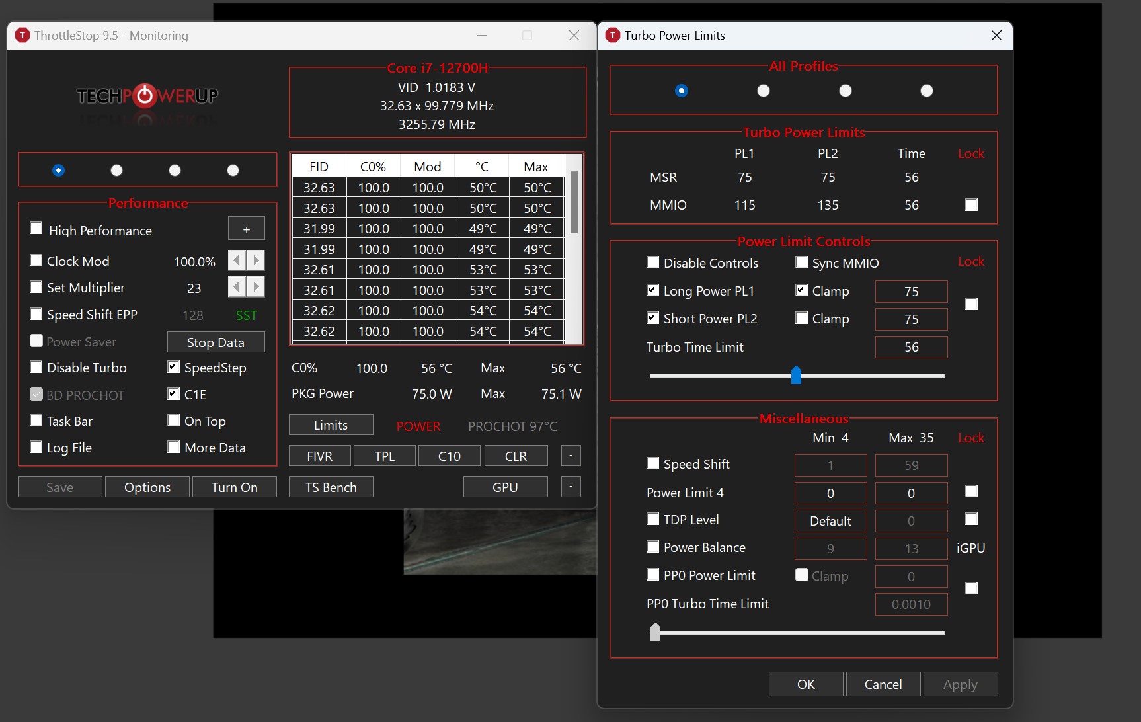The image size is (1141, 722).
Task: Click the TPL button
Action: (x=385, y=456)
